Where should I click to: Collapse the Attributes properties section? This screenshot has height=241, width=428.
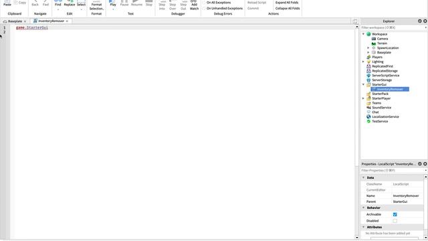(363, 227)
